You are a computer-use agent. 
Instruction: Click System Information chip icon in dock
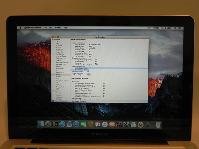coord(148,125)
